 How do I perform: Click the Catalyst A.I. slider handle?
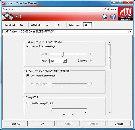click(x=52, y=109)
